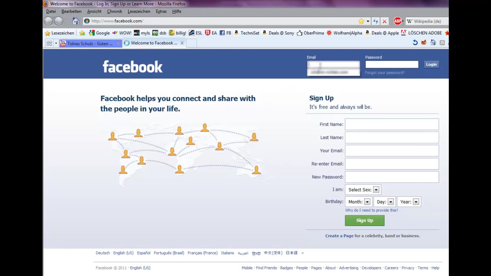This screenshot has height=276, width=491.
Task: Open the WOW! eBay bookmark
Action: (x=122, y=33)
